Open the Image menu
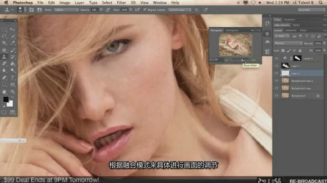Image resolution: width=327 pixels, height=183 pixels. click(64, 3)
